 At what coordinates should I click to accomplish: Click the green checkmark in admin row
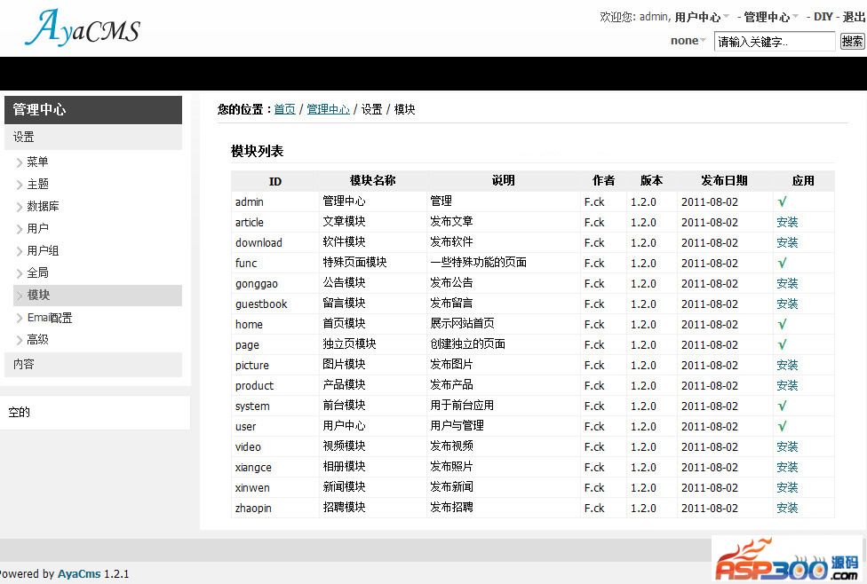pyautogui.click(x=783, y=202)
